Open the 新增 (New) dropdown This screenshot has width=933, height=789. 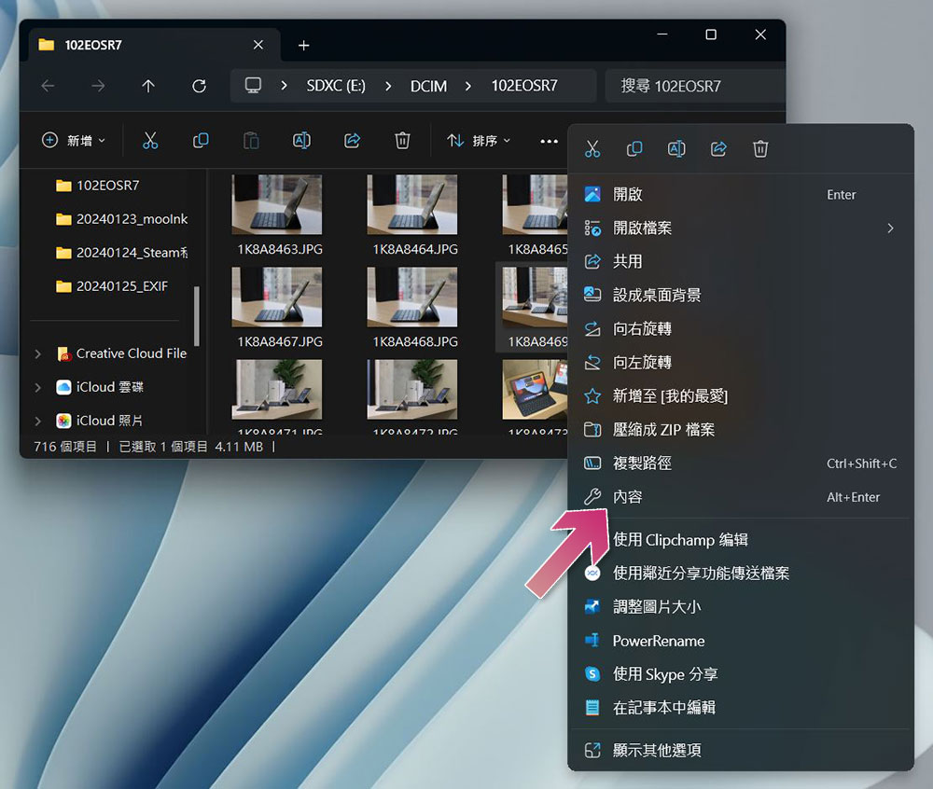click(x=74, y=140)
